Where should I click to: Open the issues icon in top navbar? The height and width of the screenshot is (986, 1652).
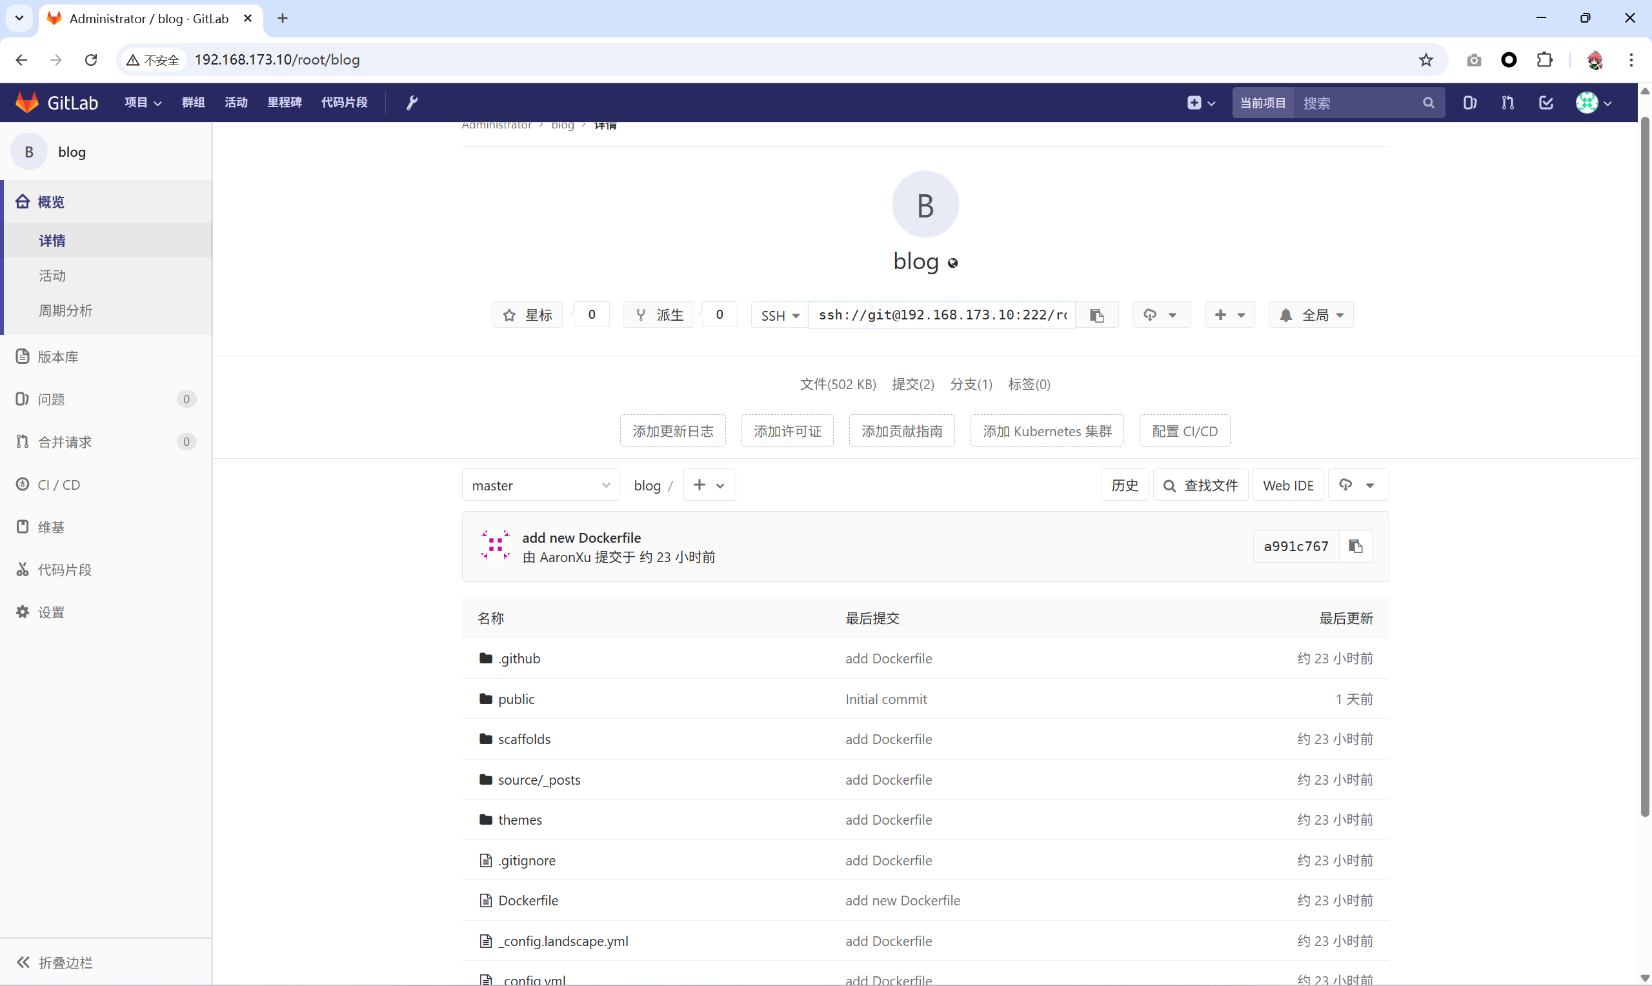pos(1470,103)
